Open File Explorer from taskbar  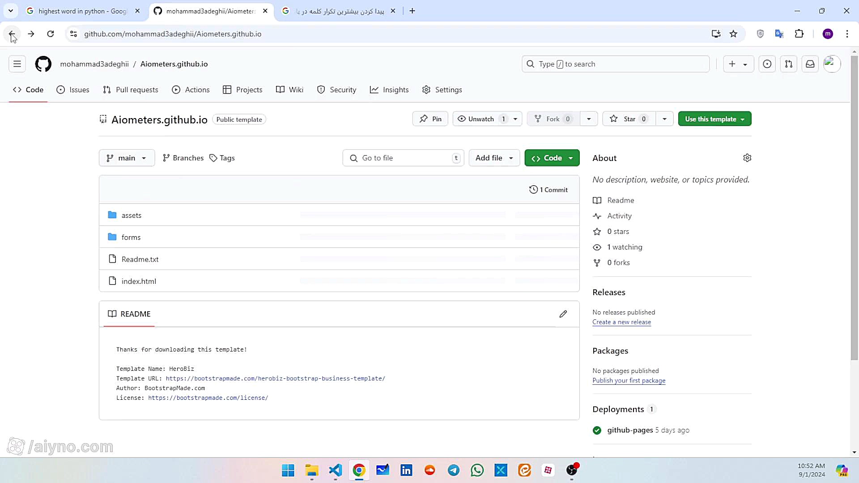311,470
